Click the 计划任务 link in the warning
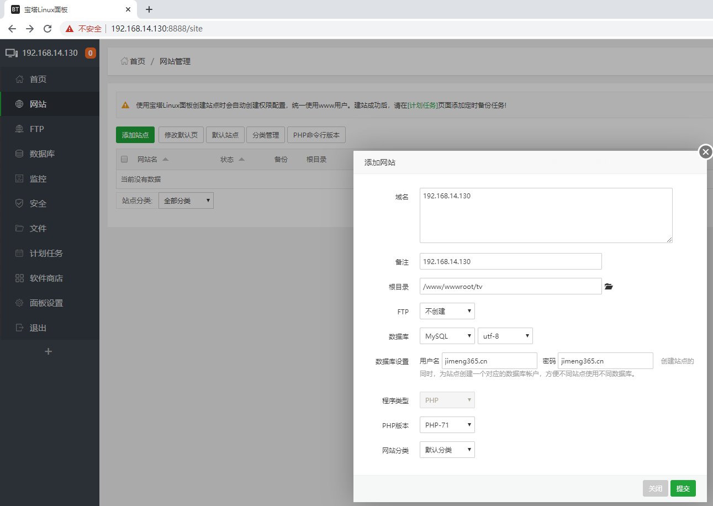The image size is (713, 506). tap(422, 106)
